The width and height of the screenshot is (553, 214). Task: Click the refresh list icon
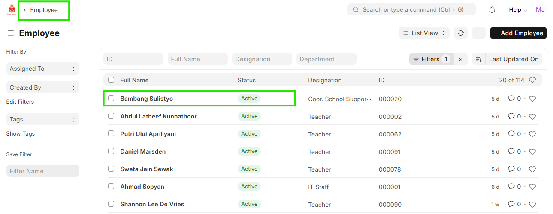click(x=461, y=33)
